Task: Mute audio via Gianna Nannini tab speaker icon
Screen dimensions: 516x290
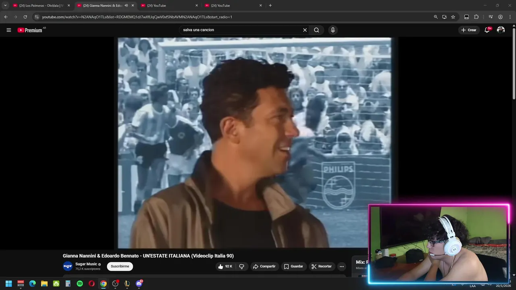Action: pyautogui.click(x=126, y=6)
